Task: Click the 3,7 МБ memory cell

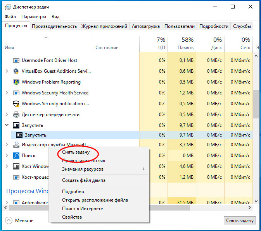Action: click(182, 145)
